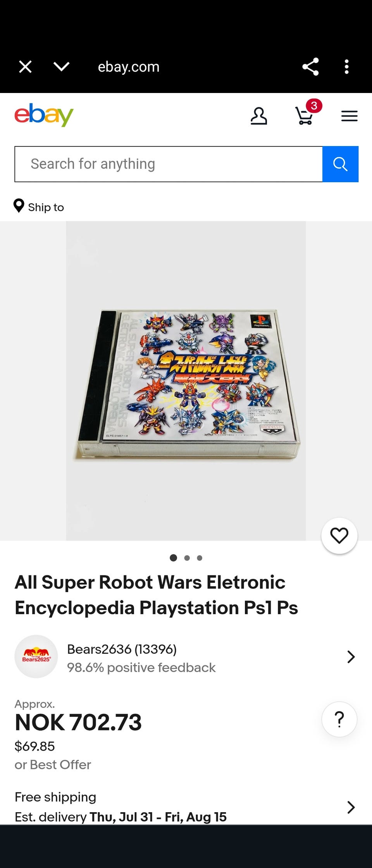The width and height of the screenshot is (372, 868).
Task: Set location with Ship to pin
Action: [39, 207]
